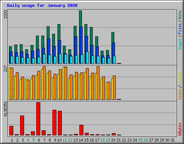Click the "4138352" axis maximum label

(5, 109)
